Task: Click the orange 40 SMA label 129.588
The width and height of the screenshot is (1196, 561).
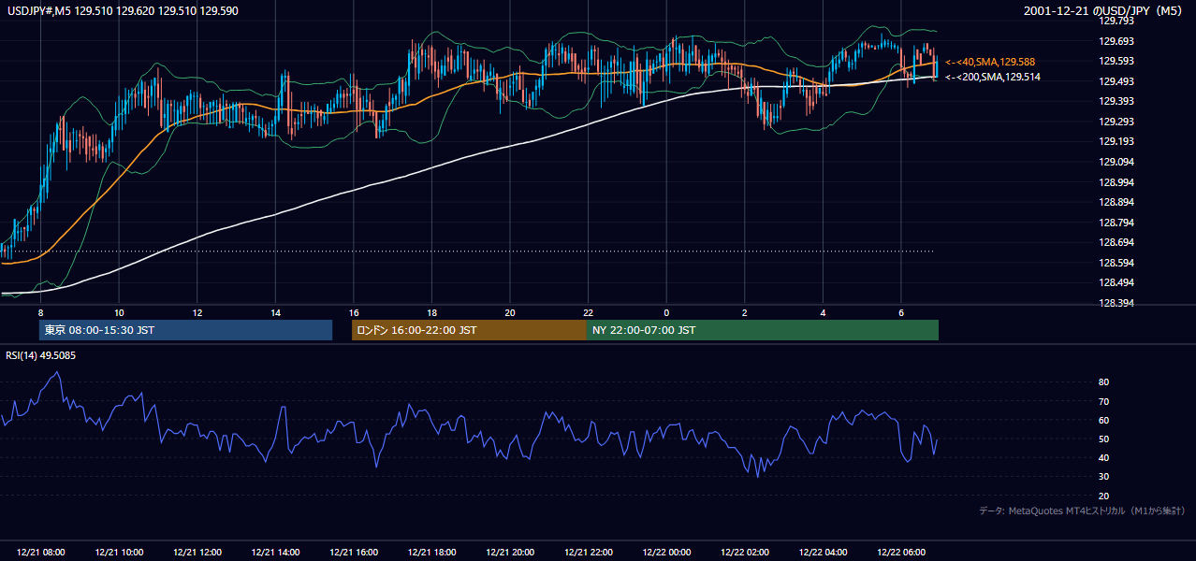Action: 990,62
